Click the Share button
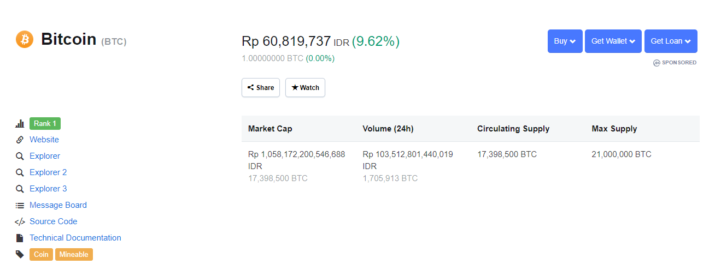 tap(261, 88)
